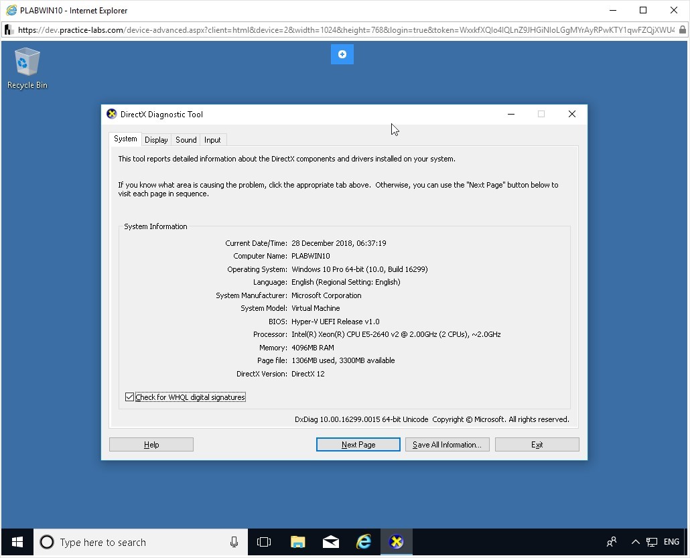Click the computer name PLABWIN10 value
Screen dimensions: 690x558
pos(310,256)
